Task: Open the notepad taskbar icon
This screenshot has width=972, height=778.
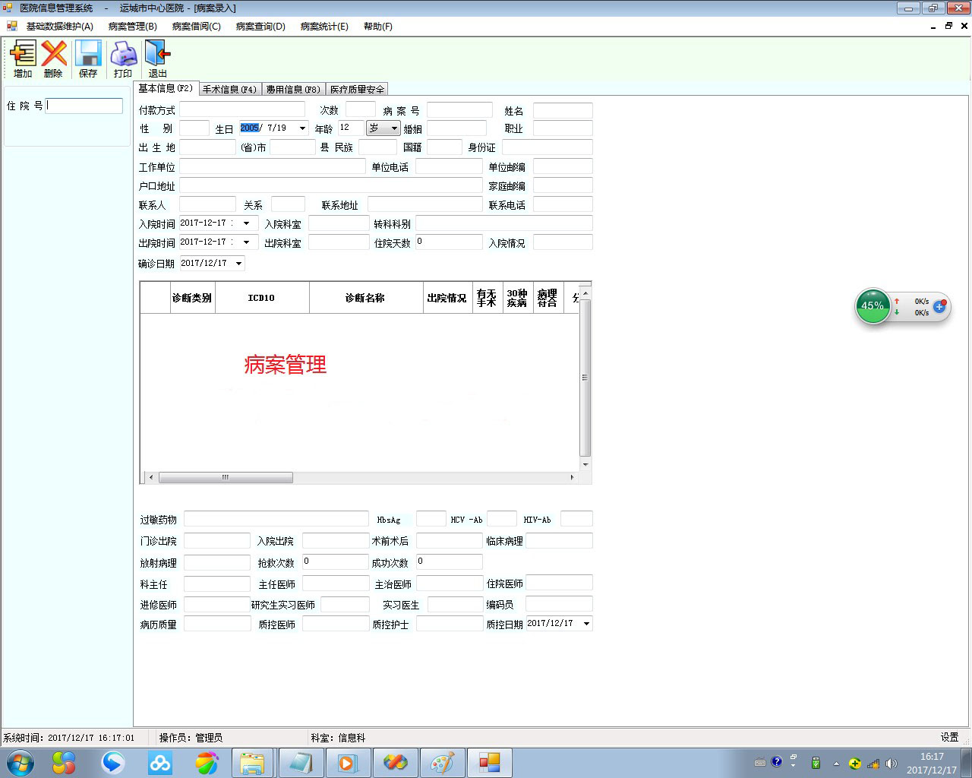Action: coord(301,763)
